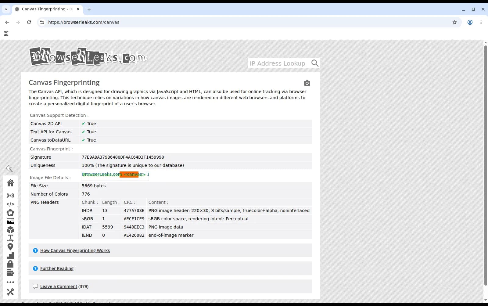This screenshot has height=306, width=488.
Task: Expand How Canvas Fingerprinting Works section
Action: [x=75, y=250]
